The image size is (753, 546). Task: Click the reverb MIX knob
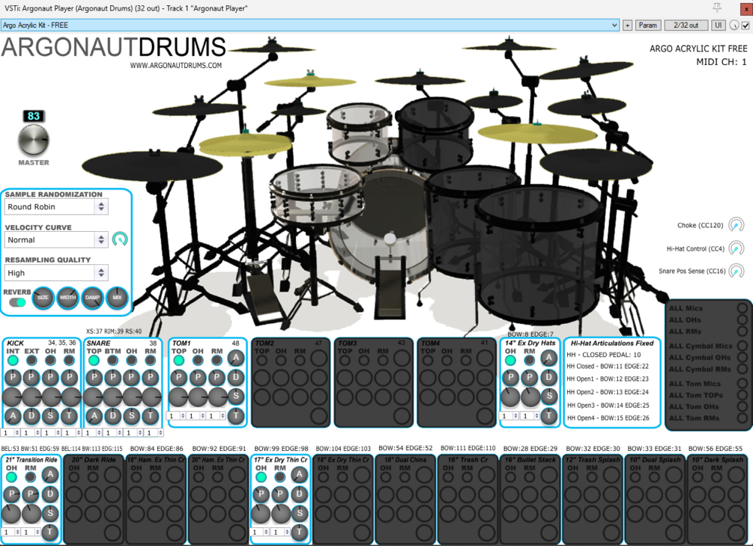click(117, 298)
